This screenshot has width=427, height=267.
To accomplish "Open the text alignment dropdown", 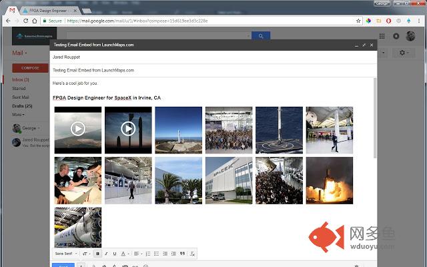I will click(x=138, y=254).
